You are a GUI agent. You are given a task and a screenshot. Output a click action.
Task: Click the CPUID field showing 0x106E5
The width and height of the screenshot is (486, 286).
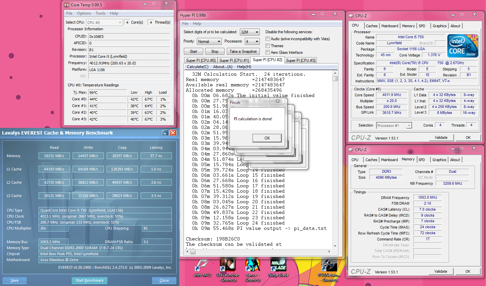point(129,37)
